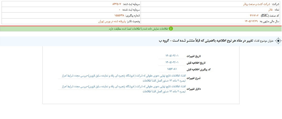Click the unregistered capital value ۰

click(119, 10)
